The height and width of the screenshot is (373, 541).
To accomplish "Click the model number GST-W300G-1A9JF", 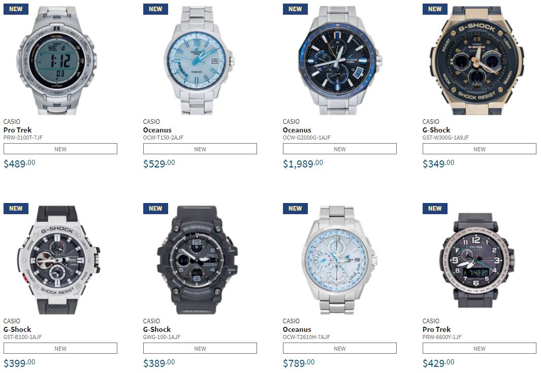I will [x=446, y=138].
